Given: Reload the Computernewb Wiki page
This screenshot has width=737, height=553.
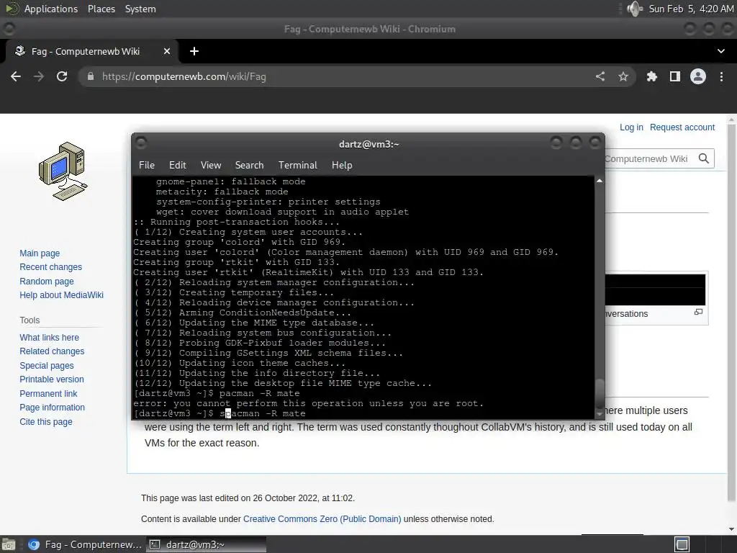Looking at the screenshot, I should (62, 76).
